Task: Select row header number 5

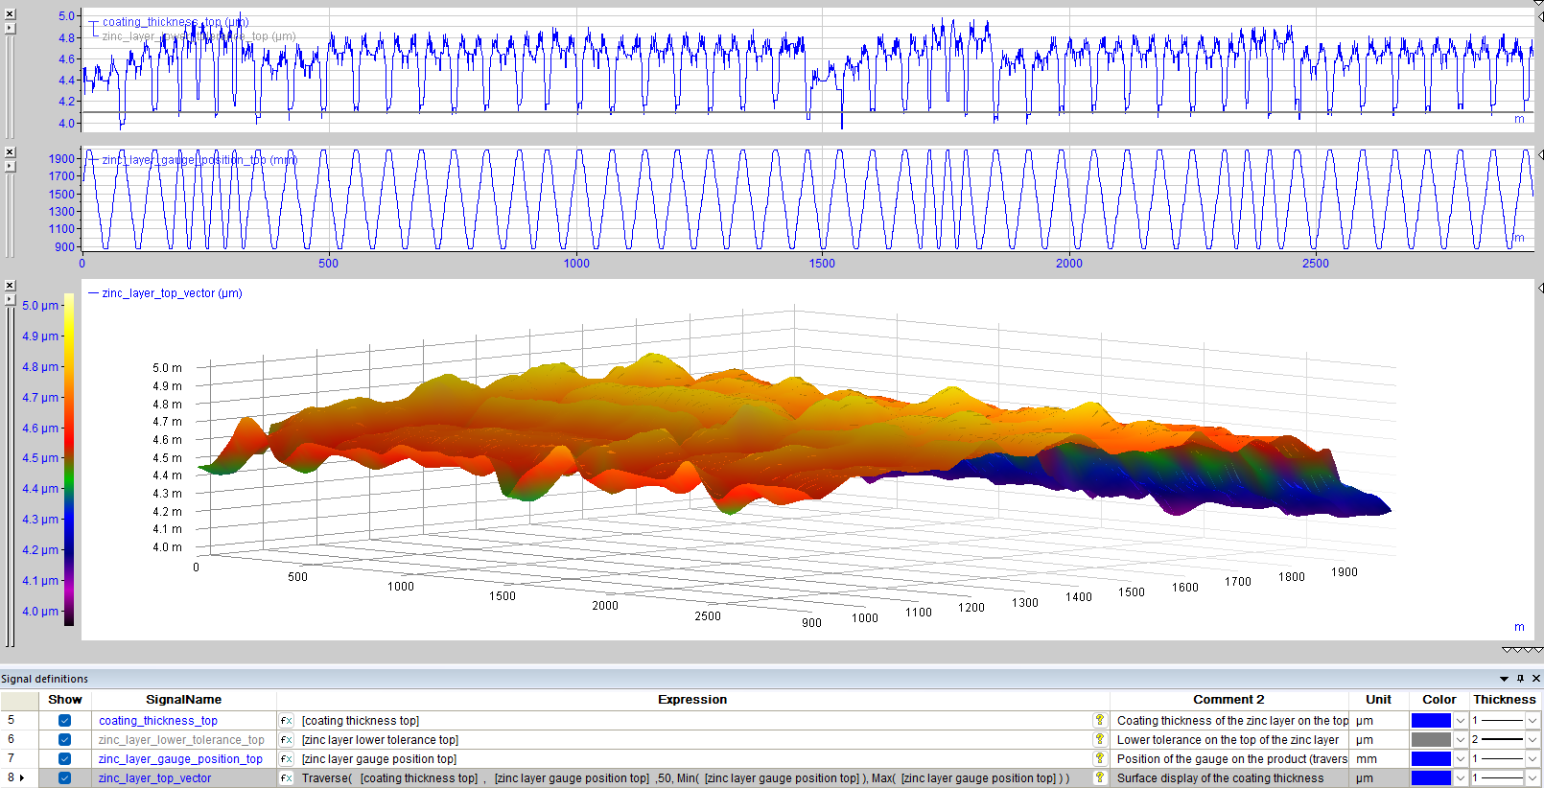Action: (19, 721)
